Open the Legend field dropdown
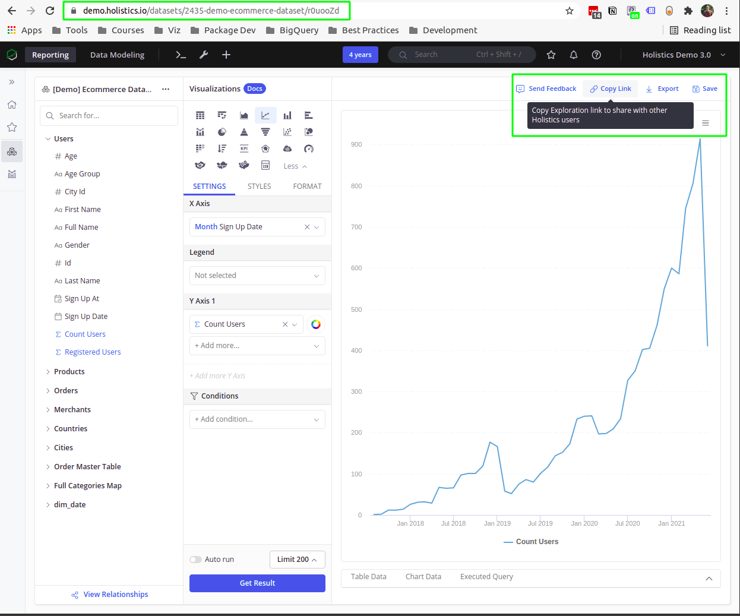This screenshot has width=740, height=616. (x=257, y=276)
